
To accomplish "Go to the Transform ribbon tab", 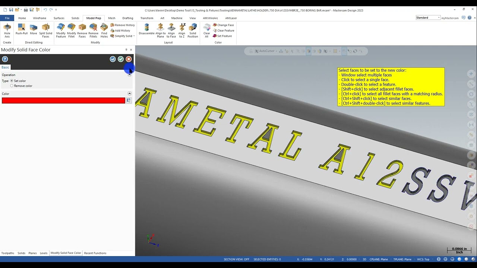I will [x=147, y=18].
